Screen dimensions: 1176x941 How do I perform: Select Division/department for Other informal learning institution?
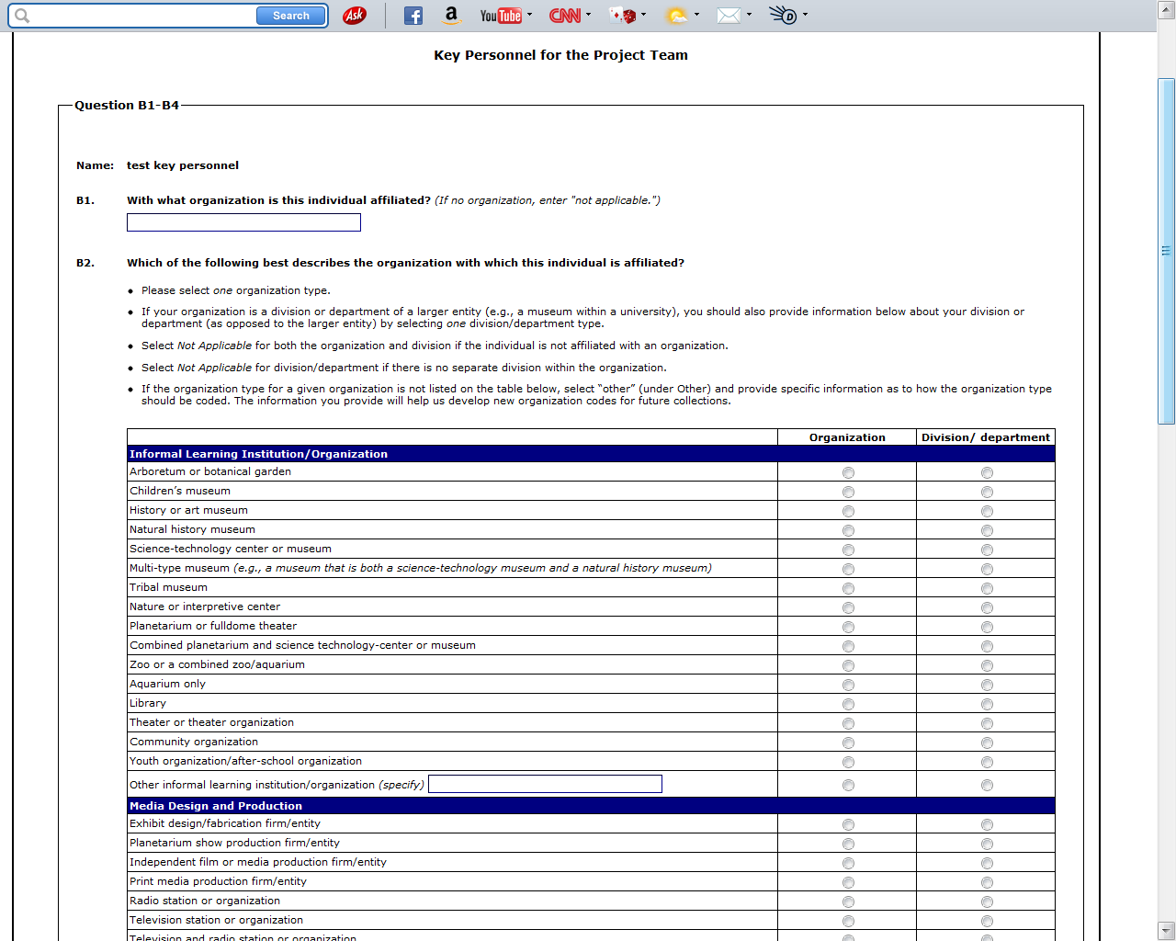coord(987,785)
